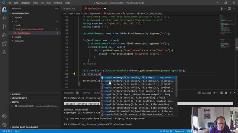Open Source Control view icon
The height and width of the screenshot is (133, 238).
(4, 27)
